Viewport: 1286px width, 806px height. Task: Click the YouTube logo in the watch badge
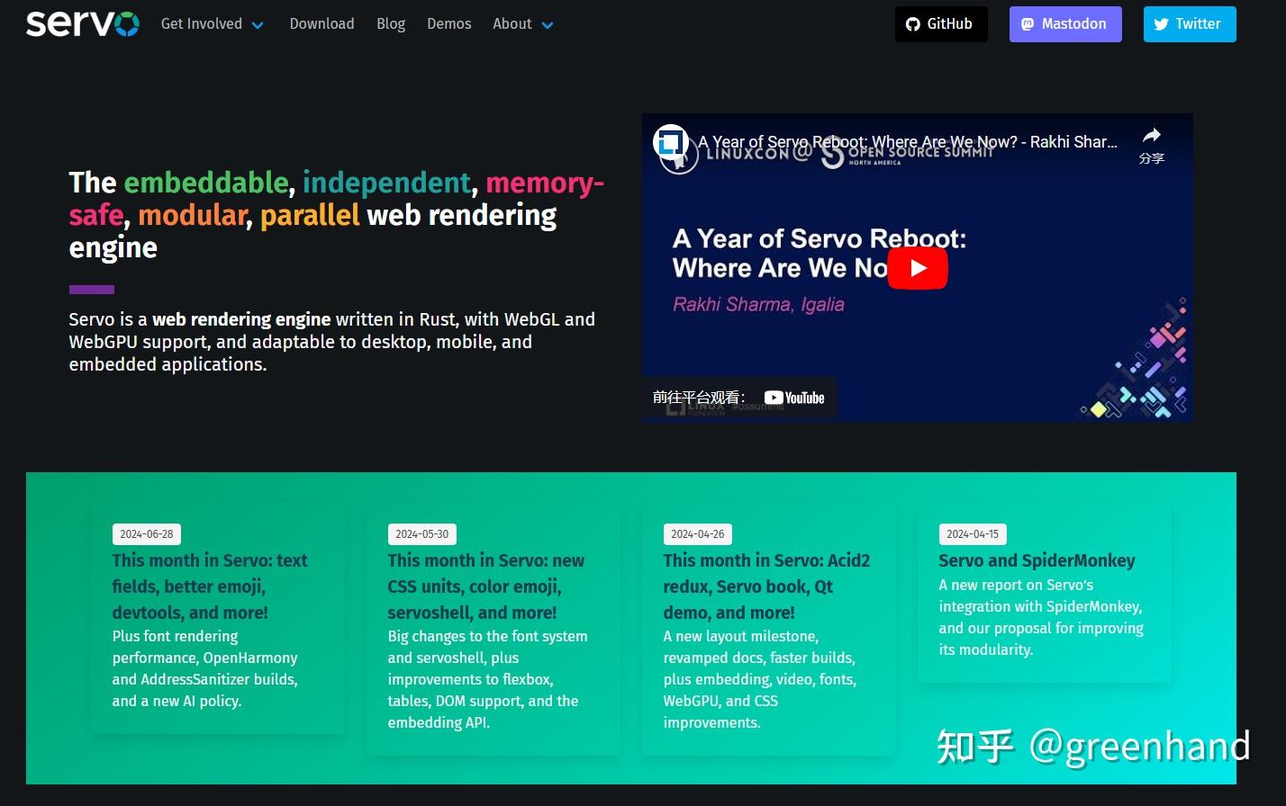(794, 397)
